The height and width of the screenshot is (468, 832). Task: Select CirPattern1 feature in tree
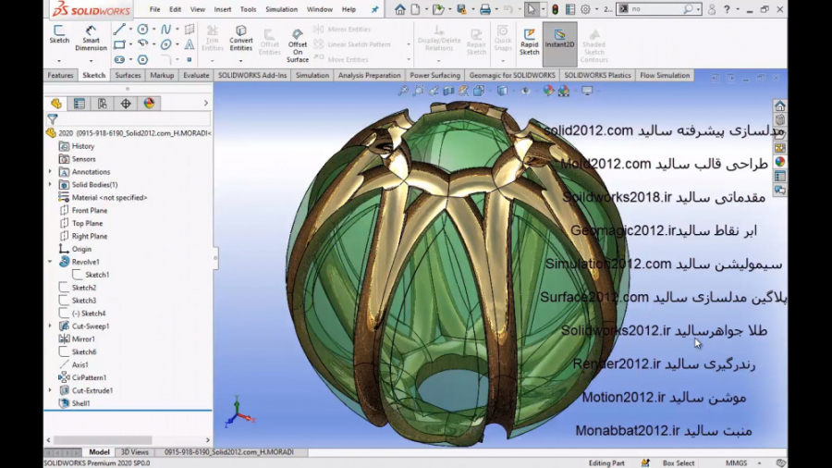89,377
